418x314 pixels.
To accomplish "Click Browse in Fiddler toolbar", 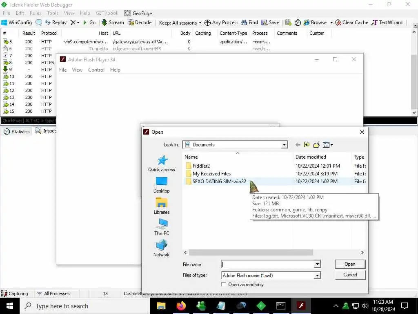I will coord(315,22).
